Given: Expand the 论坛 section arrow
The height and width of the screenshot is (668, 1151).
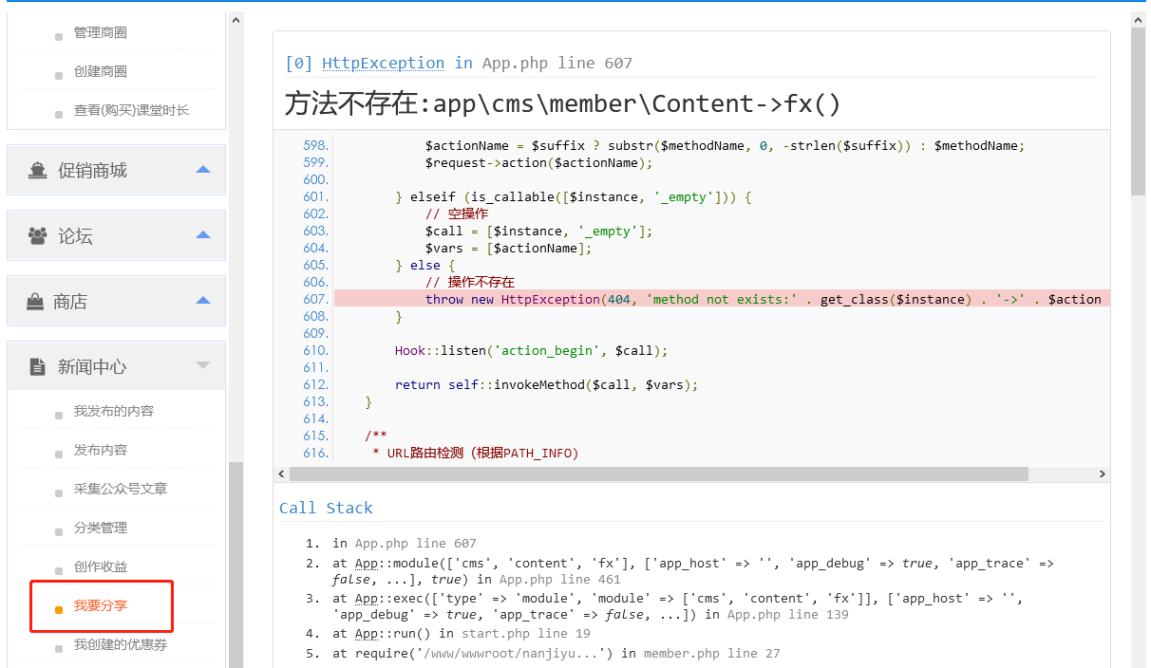Looking at the screenshot, I should tap(202, 235).
